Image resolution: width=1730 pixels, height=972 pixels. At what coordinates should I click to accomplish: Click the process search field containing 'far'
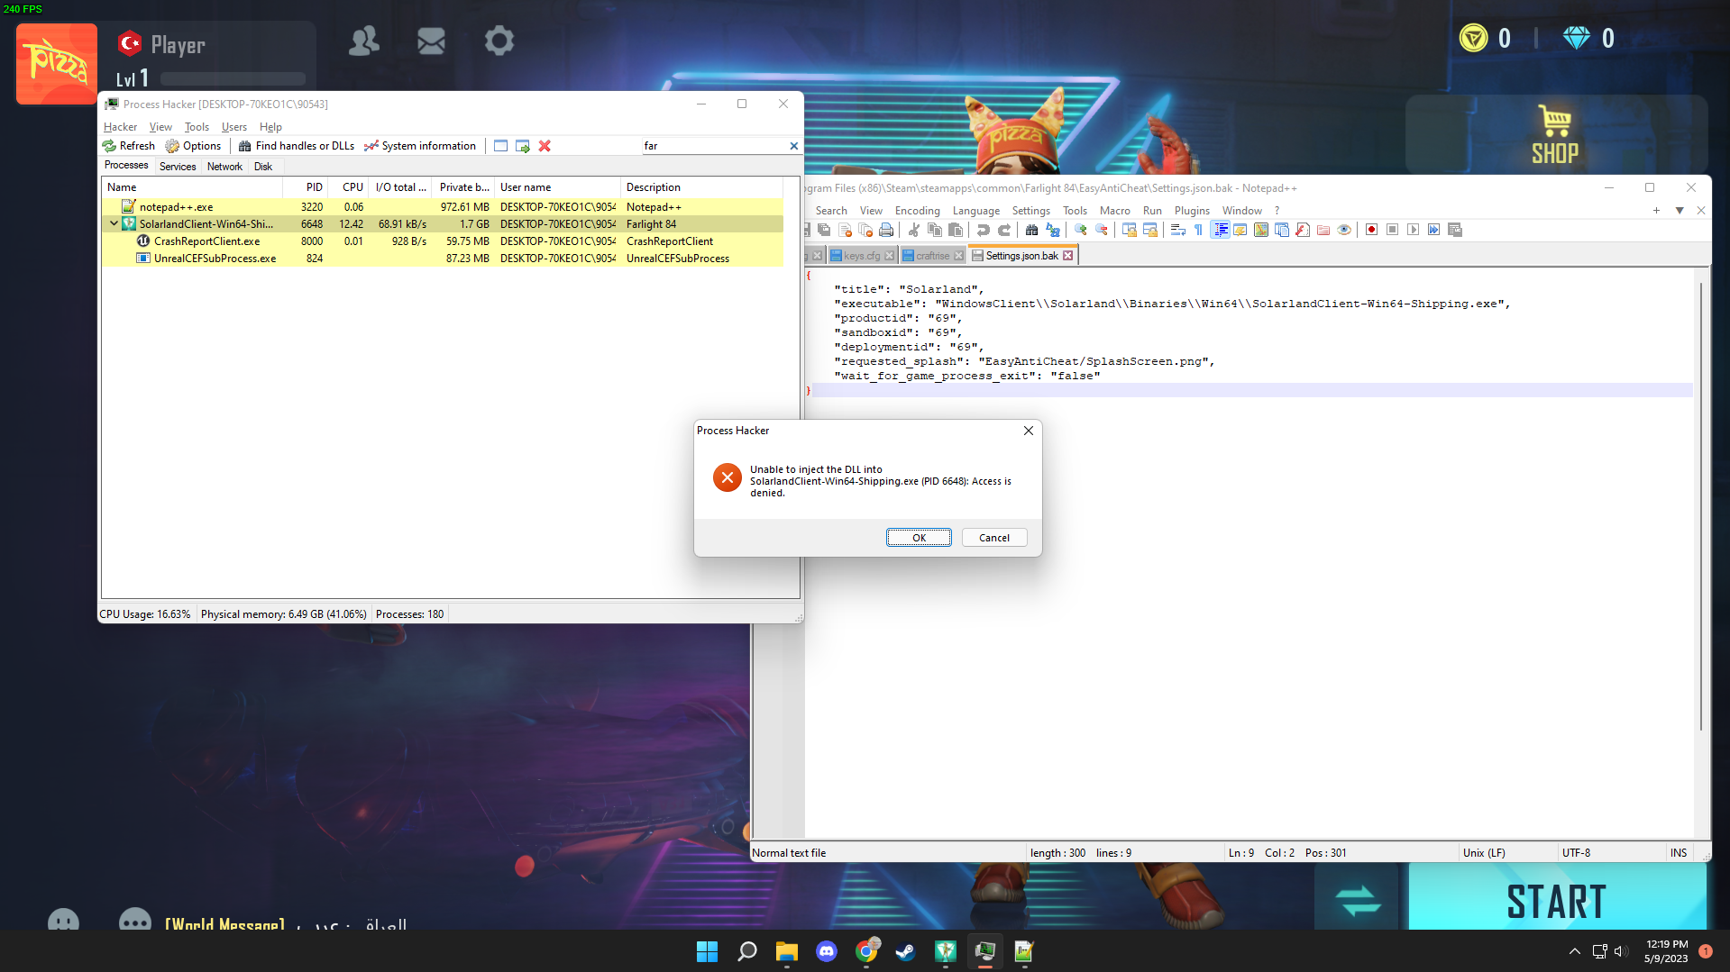pos(712,146)
